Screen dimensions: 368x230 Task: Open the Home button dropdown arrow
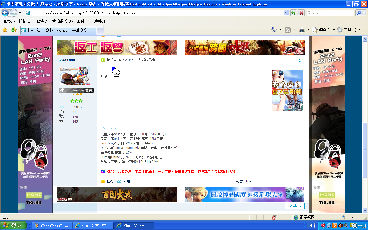tap(280, 30)
